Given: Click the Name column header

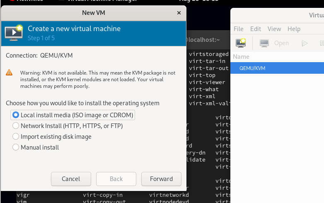Looking at the screenshot, I should tap(241, 57).
